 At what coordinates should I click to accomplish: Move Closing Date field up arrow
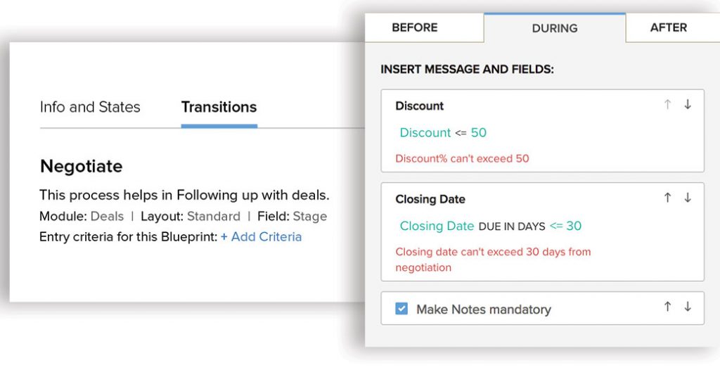tap(668, 198)
